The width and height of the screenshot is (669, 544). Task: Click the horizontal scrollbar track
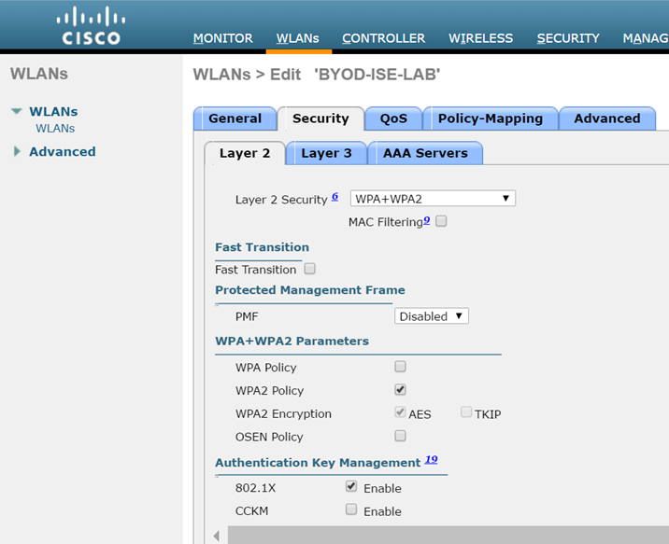(x=448, y=535)
